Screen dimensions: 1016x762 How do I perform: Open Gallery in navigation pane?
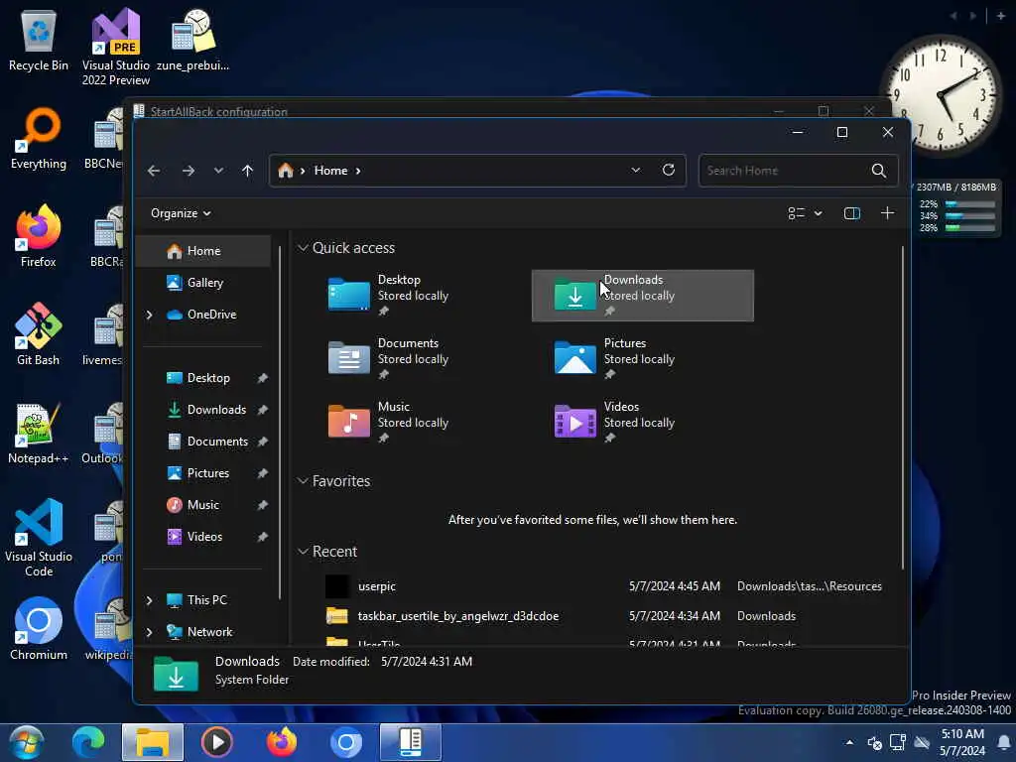[x=204, y=283]
